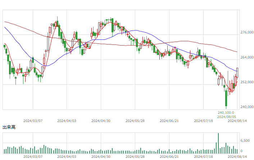Viewport: 254px width, 160px height.
Task: Click the 264,000 price axis label
Action: click(x=247, y=57)
